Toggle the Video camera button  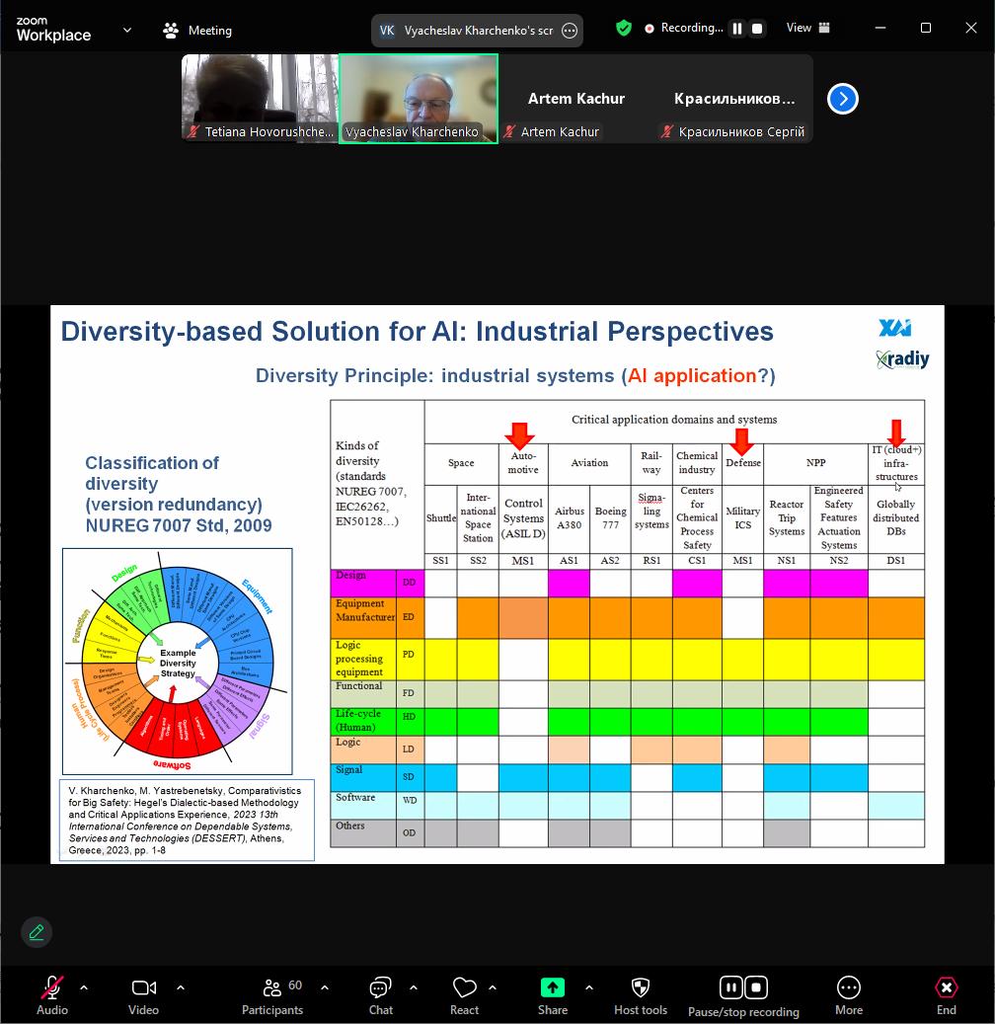click(x=143, y=993)
